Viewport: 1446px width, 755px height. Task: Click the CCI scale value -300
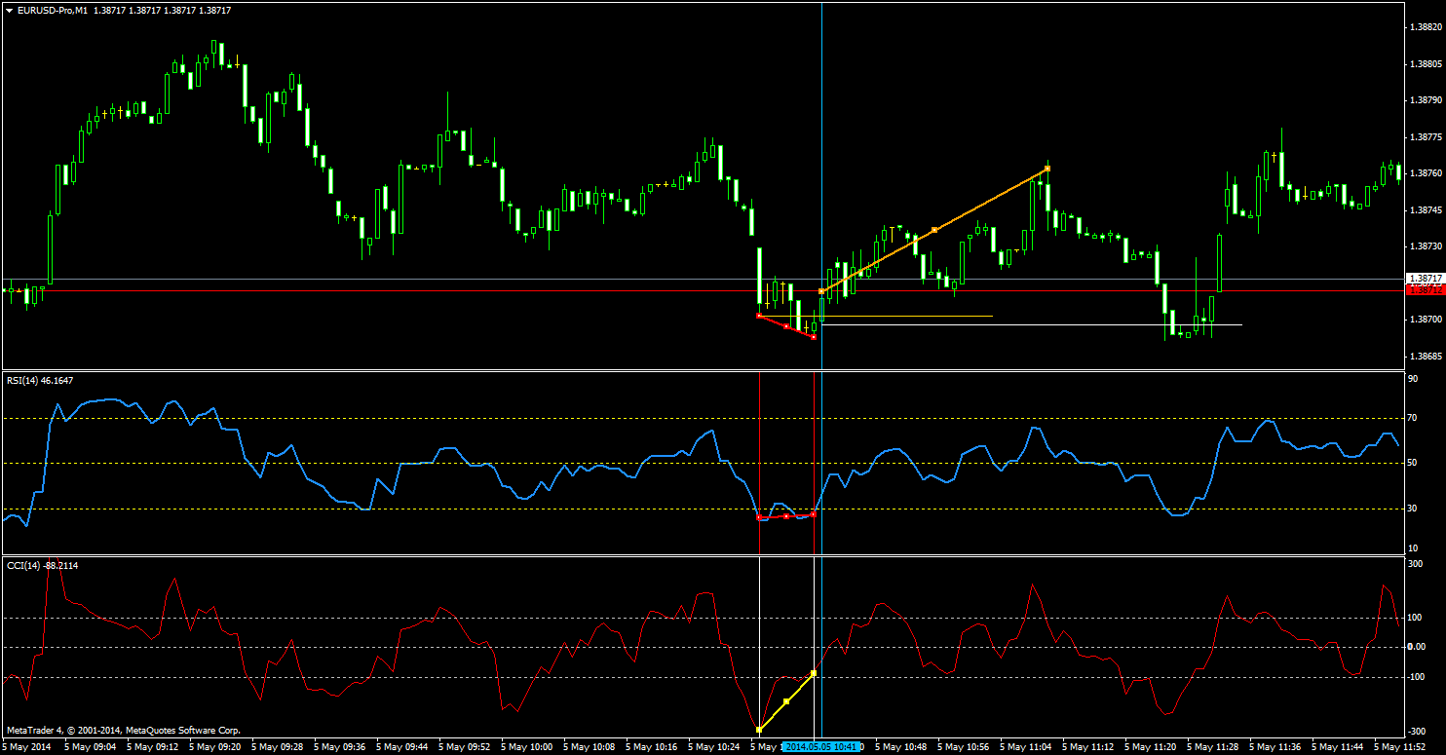(1417, 732)
